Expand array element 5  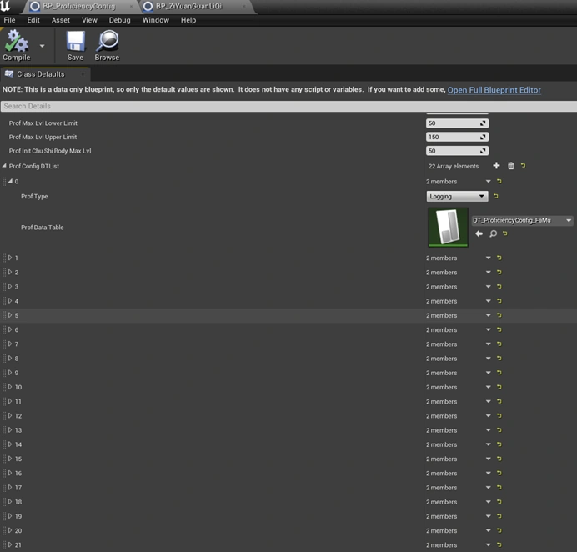[10, 315]
